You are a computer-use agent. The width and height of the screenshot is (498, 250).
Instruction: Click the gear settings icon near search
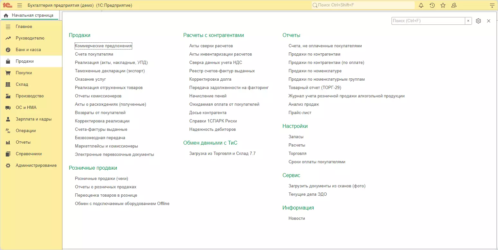[x=478, y=21]
